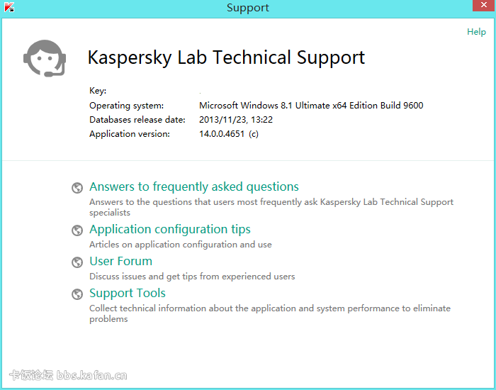Click the Kaspersky logo in title bar
This screenshot has height=390, width=496.
tap(9, 7)
